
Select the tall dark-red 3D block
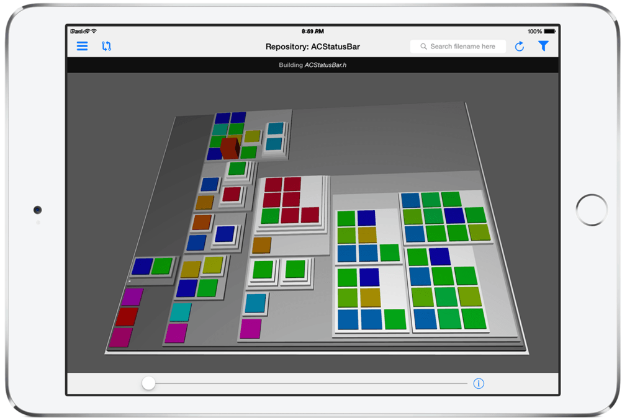coord(230,148)
